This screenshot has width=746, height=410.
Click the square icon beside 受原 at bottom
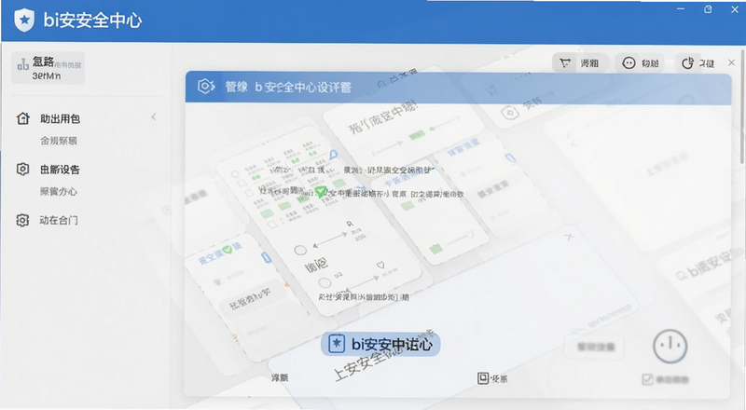coord(483,378)
